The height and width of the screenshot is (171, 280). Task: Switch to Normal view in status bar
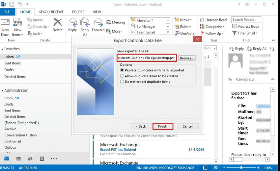tap(205, 168)
